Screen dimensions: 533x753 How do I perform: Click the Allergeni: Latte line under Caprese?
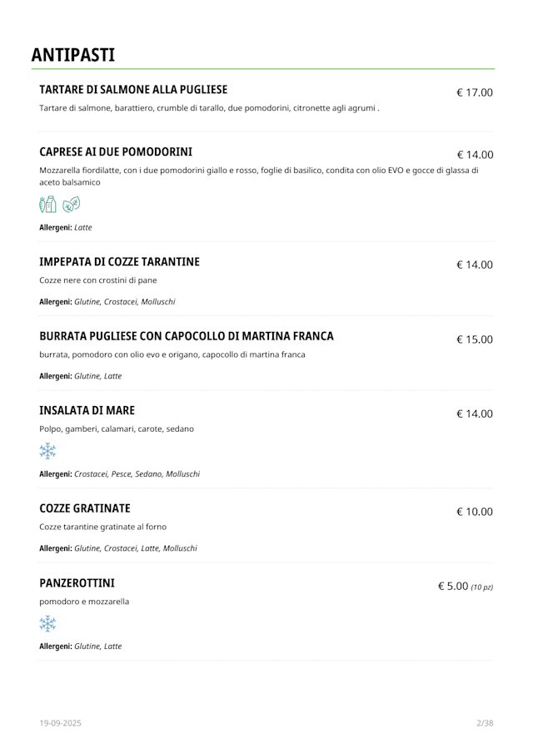[66, 227]
